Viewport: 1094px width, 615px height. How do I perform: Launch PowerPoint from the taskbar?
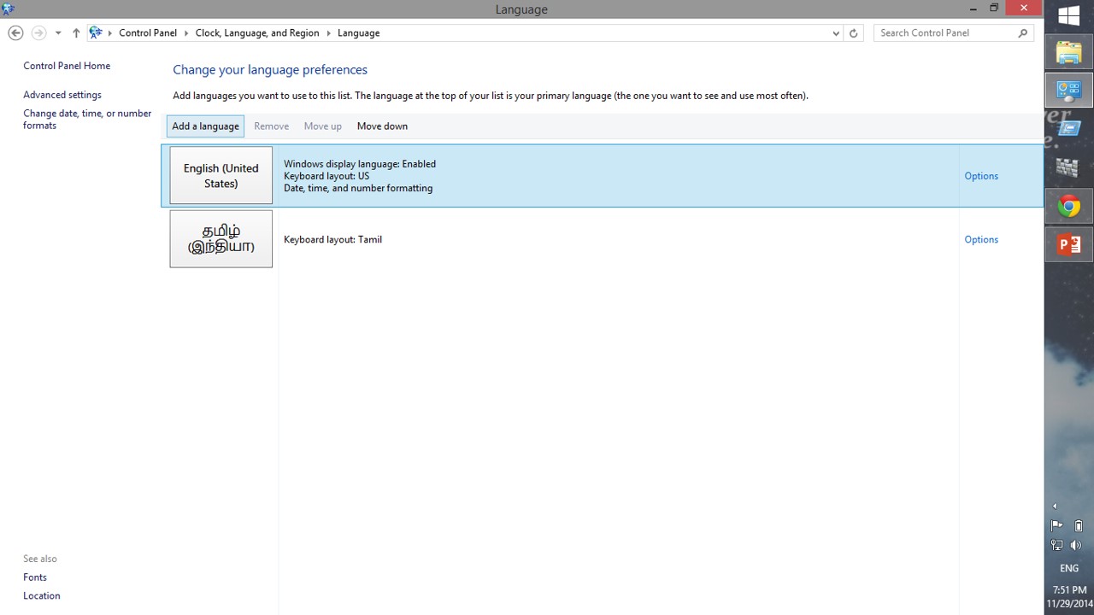pos(1068,245)
